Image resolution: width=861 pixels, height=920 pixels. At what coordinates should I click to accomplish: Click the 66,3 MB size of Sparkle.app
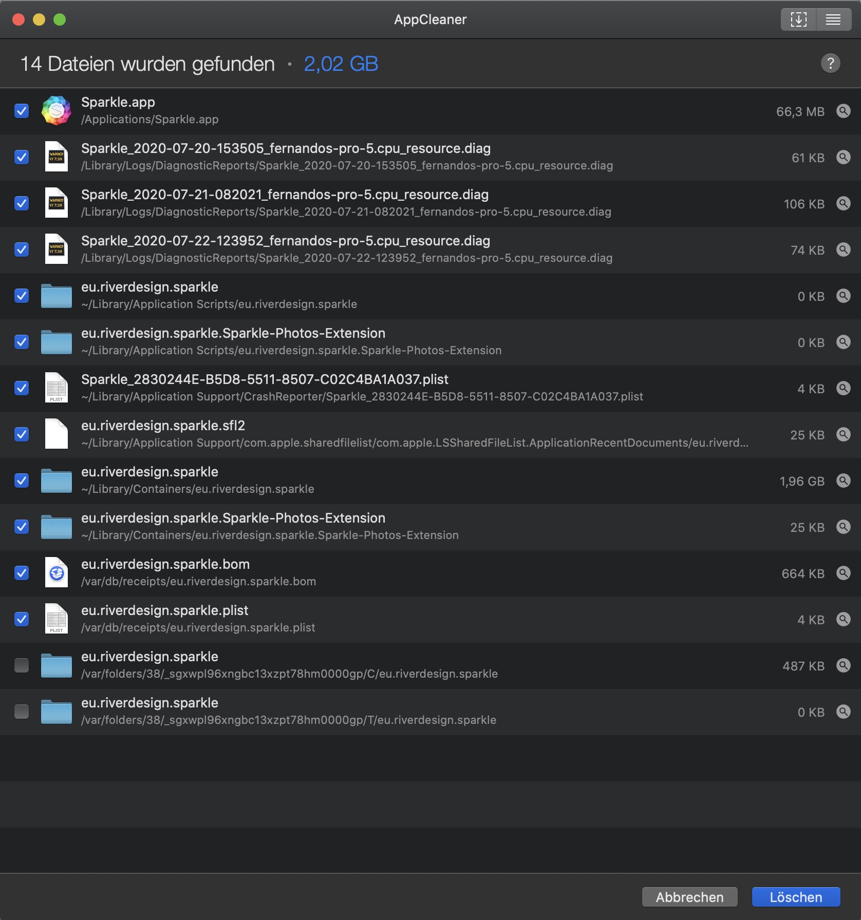(800, 111)
